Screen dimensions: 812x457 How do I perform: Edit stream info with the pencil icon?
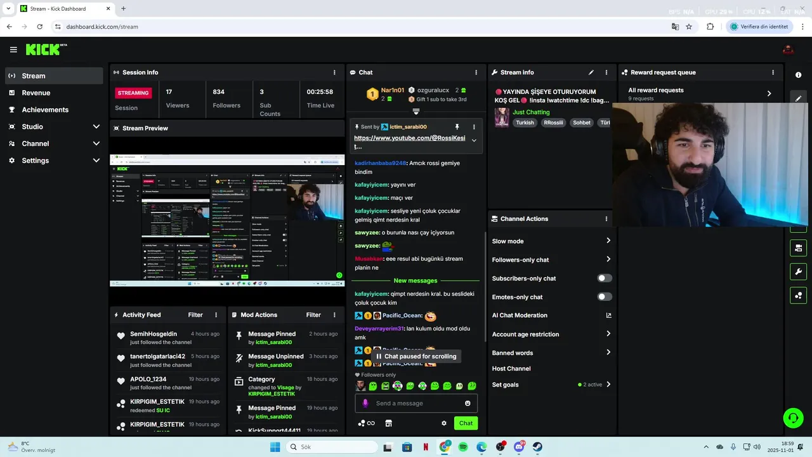point(591,72)
